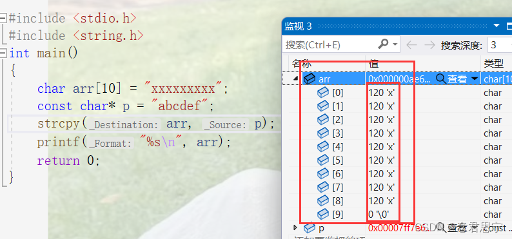Click the 查看 visualizer button on arr row
Screen dimensions: 512x239
[451, 79]
